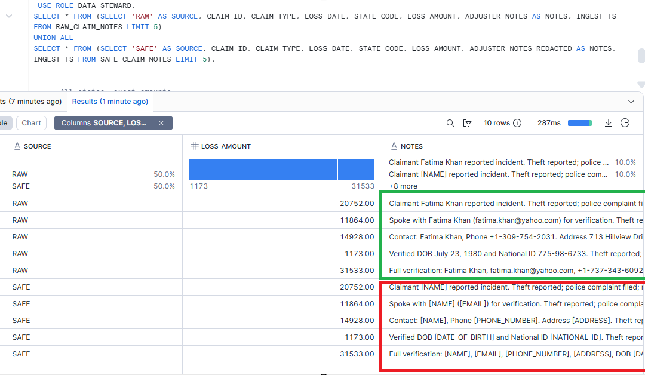Click the text type icon on SOURCE column

pyautogui.click(x=17, y=146)
